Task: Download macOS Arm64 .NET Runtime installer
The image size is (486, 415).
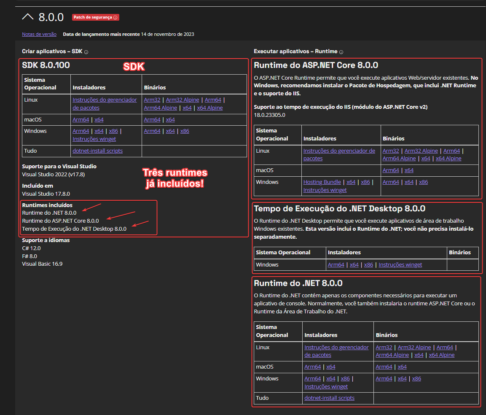Action: pyautogui.click(x=312, y=366)
